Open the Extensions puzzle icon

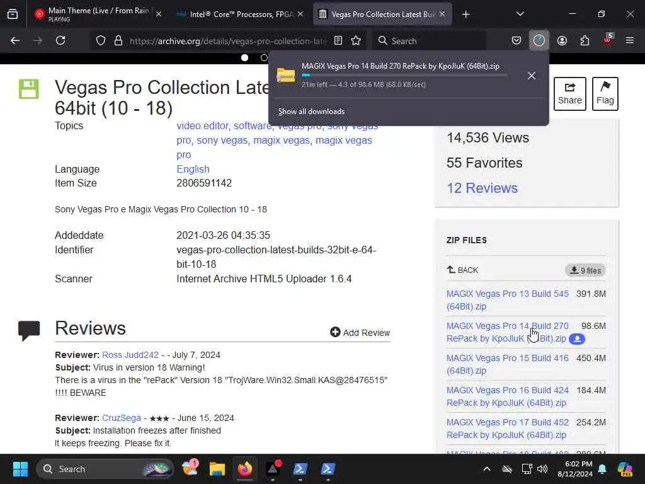tap(585, 41)
